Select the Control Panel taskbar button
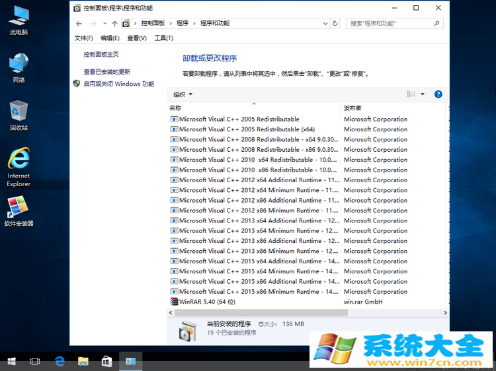Viewport: 496px width, 371px height. (x=130, y=361)
